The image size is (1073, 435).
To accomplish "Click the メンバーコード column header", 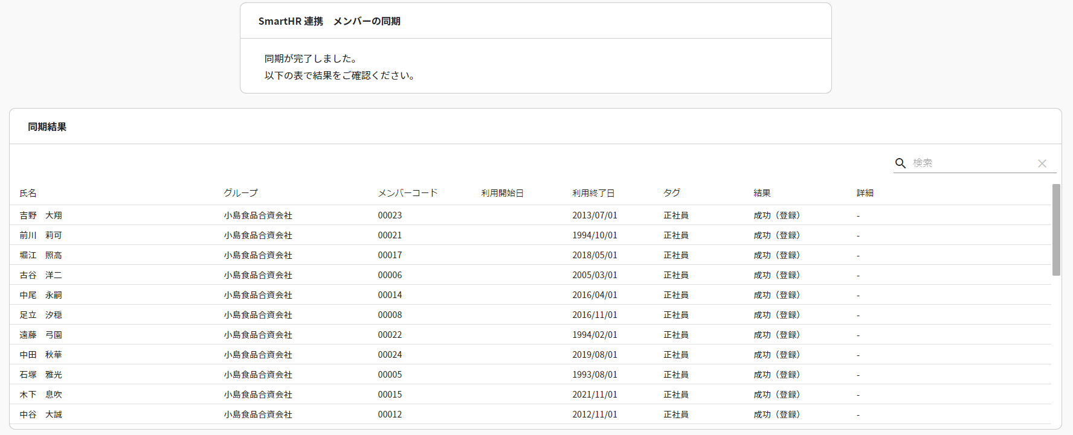I will click(x=408, y=193).
